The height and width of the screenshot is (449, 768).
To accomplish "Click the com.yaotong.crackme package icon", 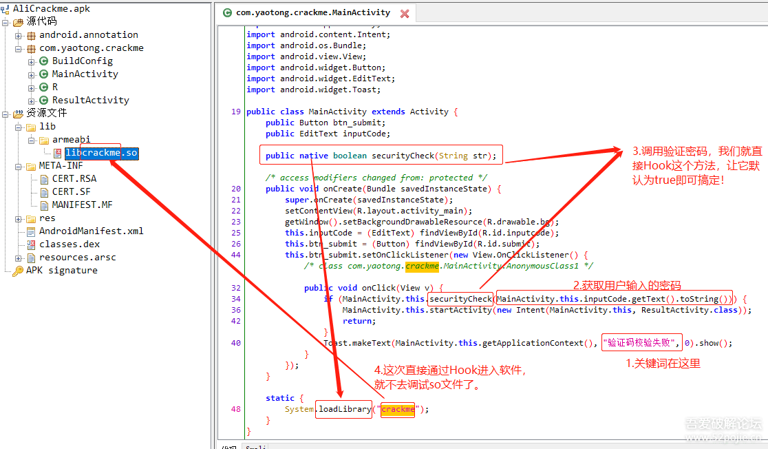I will pos(32,48).
